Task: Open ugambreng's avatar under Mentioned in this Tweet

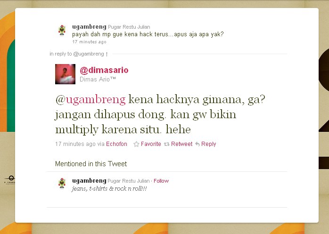Action: pyautogui.click(x=62, y=183)
